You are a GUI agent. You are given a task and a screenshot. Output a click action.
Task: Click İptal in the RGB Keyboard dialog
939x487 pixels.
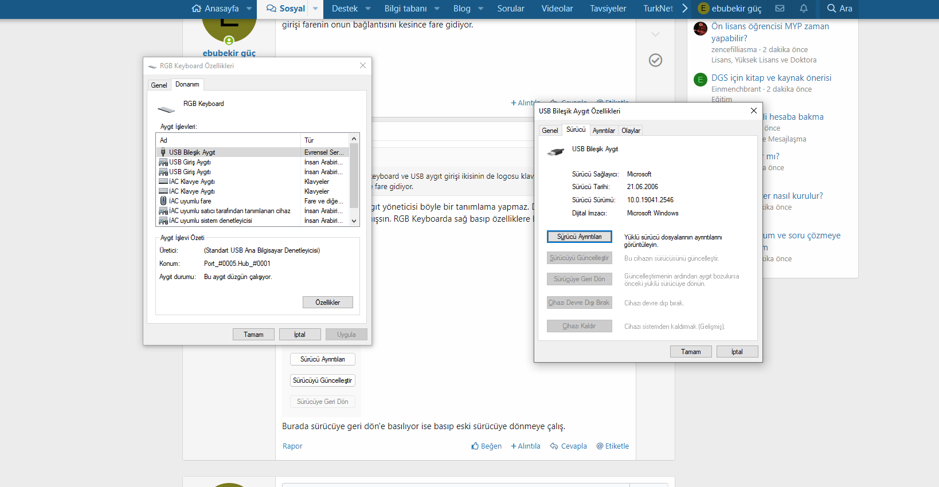pyautogui.click(x=300, y=335)
